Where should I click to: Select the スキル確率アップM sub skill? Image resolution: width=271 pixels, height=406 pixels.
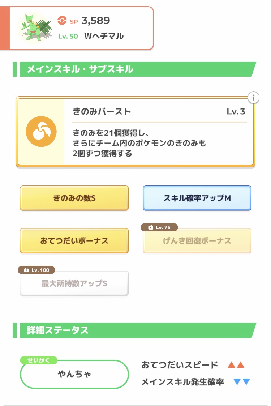(197, 198)
